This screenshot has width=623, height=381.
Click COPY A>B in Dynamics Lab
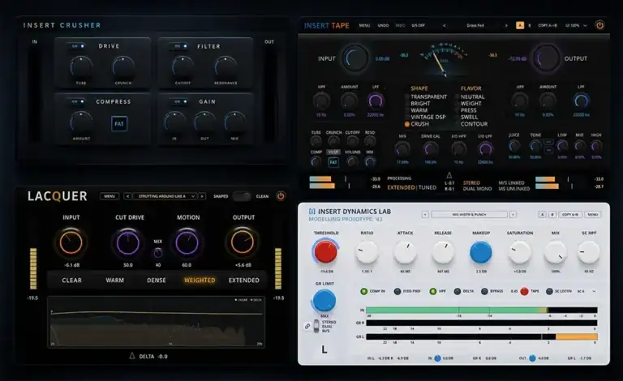click(570, 214)
